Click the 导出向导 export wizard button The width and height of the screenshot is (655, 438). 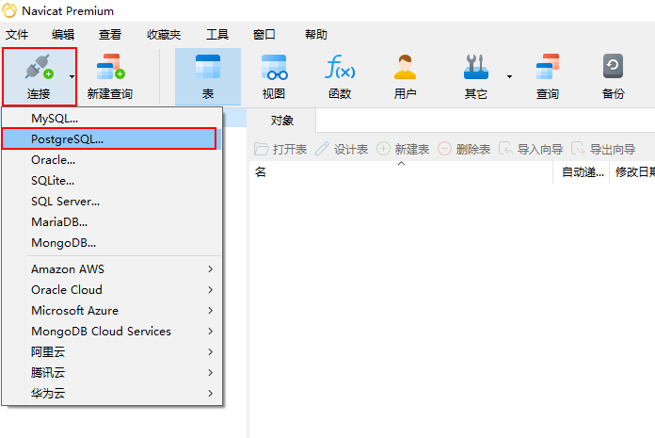(x=603, y=149)
